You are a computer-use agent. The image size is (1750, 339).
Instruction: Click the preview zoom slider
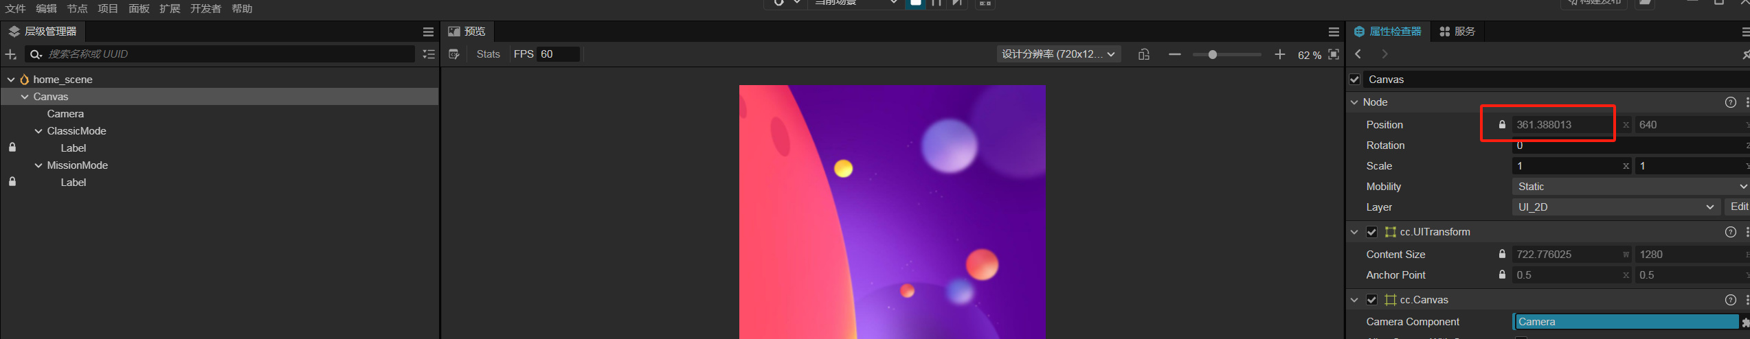pyautogui.click(x=1226, y=54)
